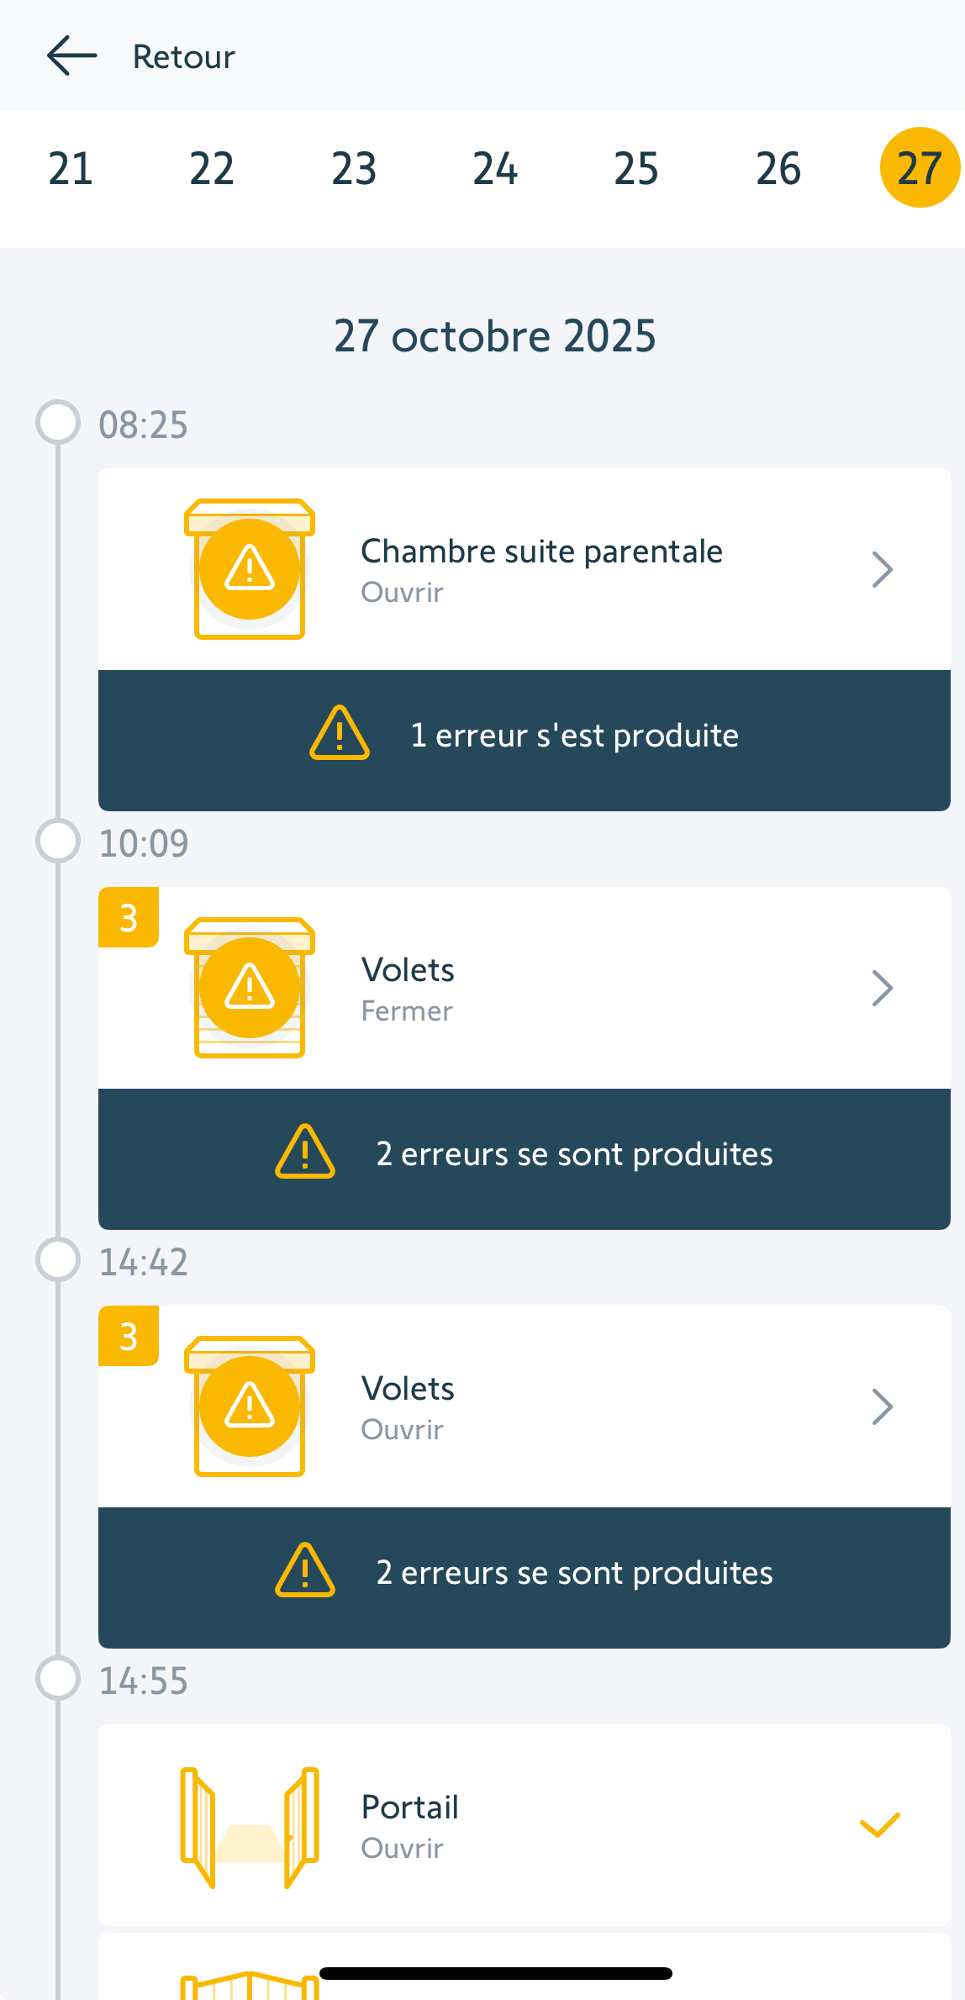965x2000 pixels.
Task: Tap warning triangle in 1 erreur banner
Action: [340, 734]
